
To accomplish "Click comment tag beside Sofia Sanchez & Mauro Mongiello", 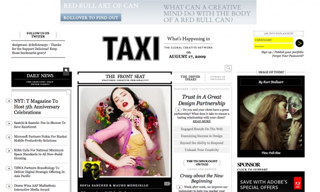I will click(x=167, y=183).
